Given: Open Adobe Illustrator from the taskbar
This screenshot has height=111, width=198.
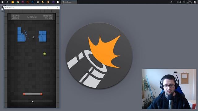Looking at the screenshot, I should [28, 2].
